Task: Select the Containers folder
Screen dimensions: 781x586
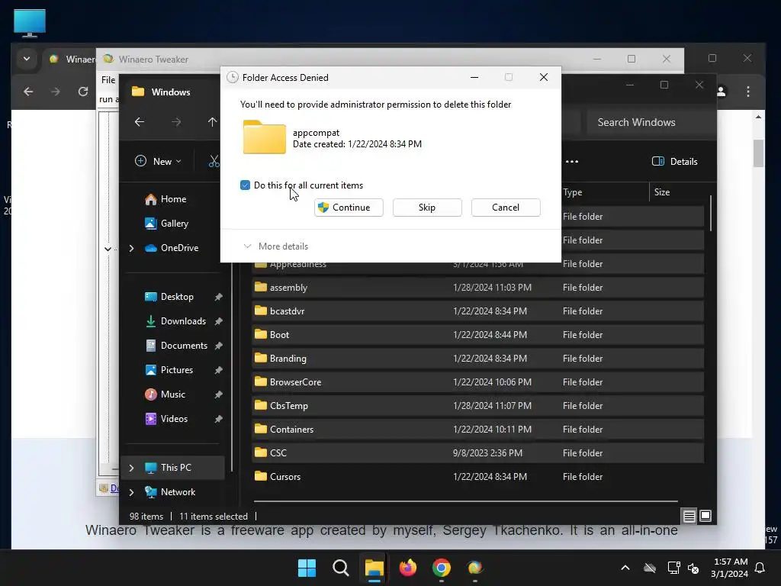Action: [477, 430]
